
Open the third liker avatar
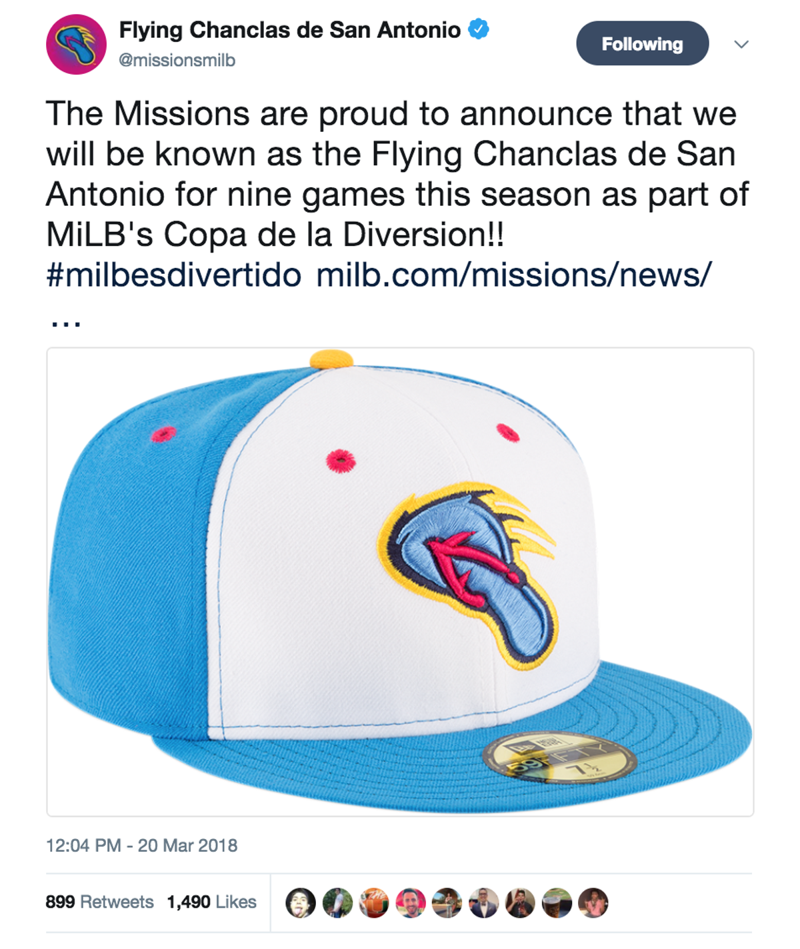374,903
